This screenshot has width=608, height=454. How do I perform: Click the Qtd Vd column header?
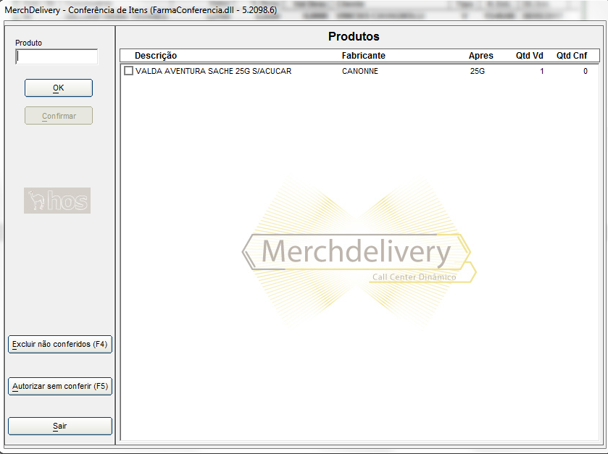529,56
